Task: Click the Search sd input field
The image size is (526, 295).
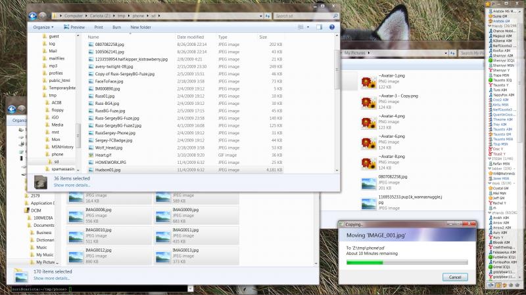Action: (x=302, y=16)
